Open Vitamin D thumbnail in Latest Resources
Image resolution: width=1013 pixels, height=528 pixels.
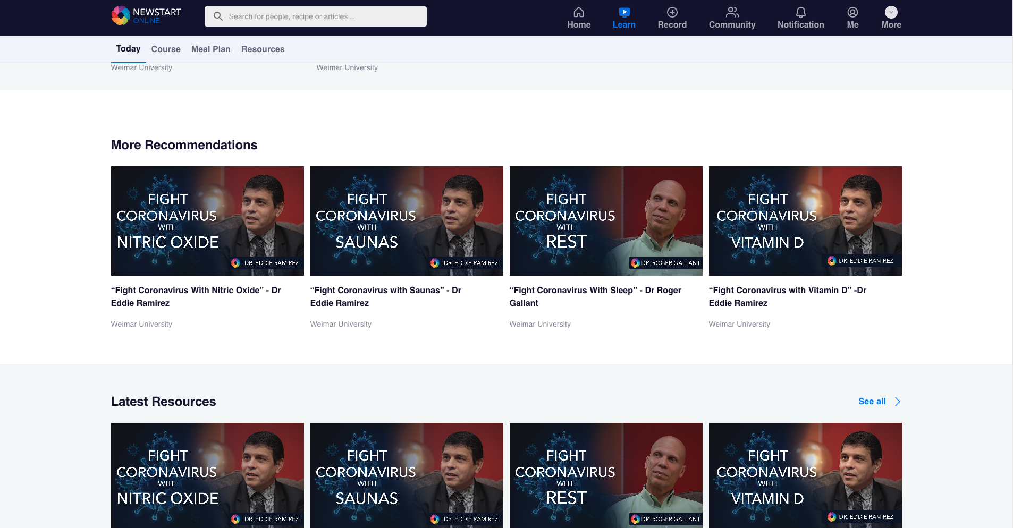pos(805,475)
